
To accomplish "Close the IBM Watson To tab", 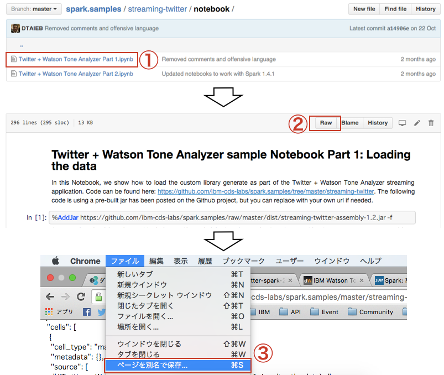I will coord(361,280).
